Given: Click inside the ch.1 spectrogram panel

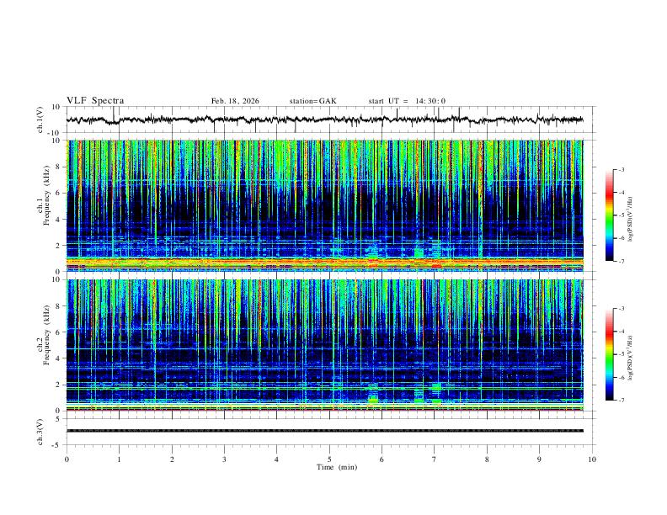Looking at the screenshot, I should click(324, 205).
